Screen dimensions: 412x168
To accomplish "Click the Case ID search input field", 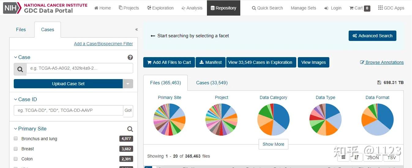I will click(x=69, y=110).
